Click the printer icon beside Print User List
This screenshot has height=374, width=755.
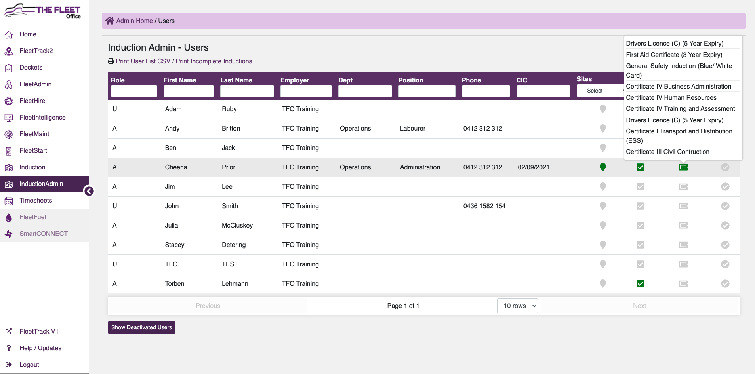[111, 61]
